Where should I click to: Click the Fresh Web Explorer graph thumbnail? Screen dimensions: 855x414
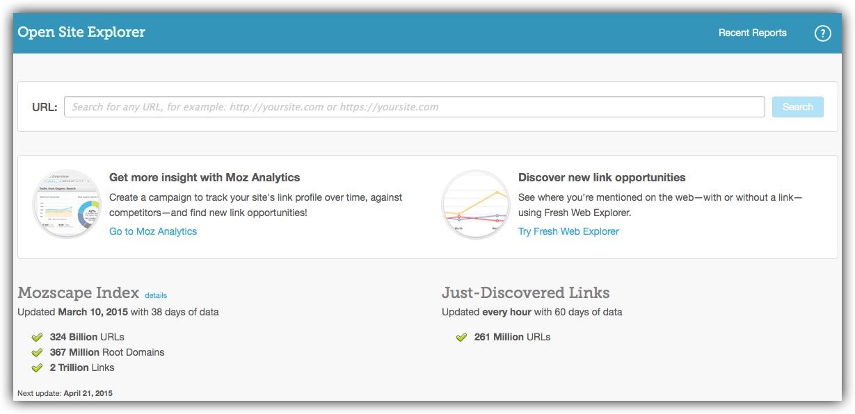tap(476, 204)
